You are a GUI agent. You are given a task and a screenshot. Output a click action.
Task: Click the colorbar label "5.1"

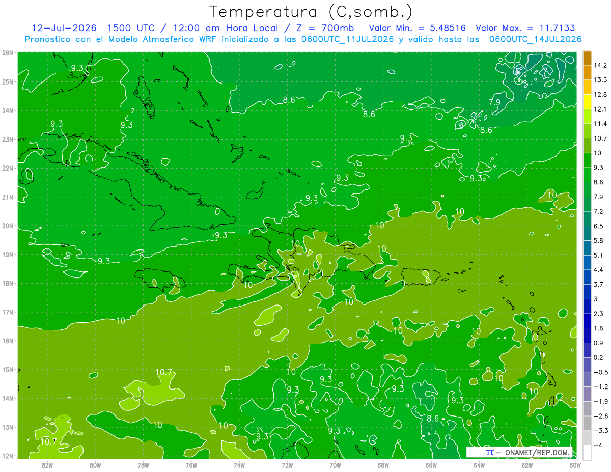pyautogui.click(x=599, y=255)
